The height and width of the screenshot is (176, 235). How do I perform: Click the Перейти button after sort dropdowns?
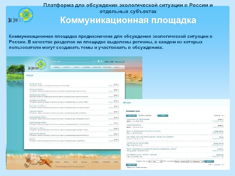(x=209, y=161)
